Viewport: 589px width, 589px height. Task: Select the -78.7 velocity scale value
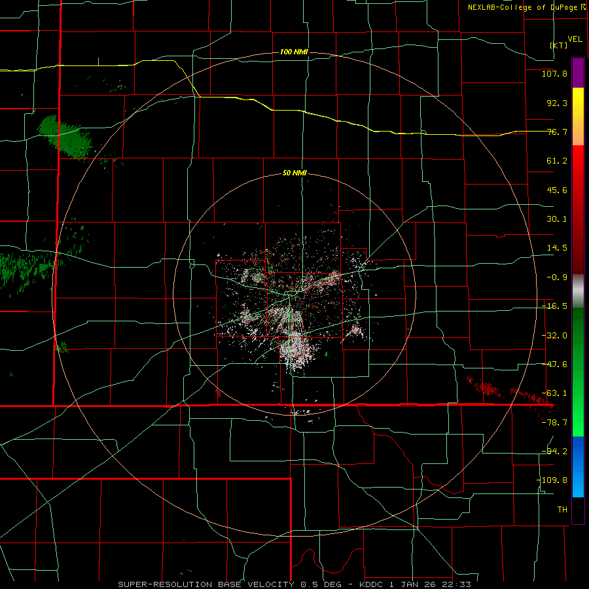tap(554, 423)
